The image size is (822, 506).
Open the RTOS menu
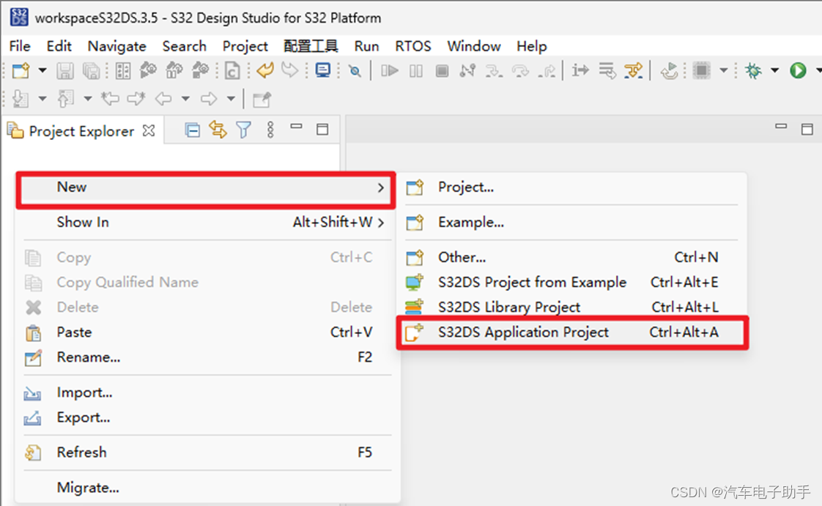click(x=412, y=46)
